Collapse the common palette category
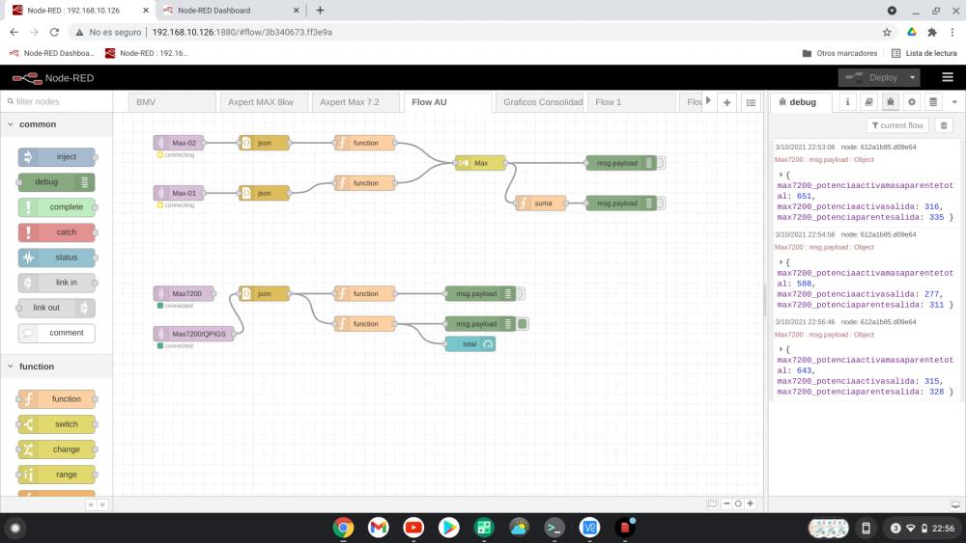966x543 pixels. [56, 124]
